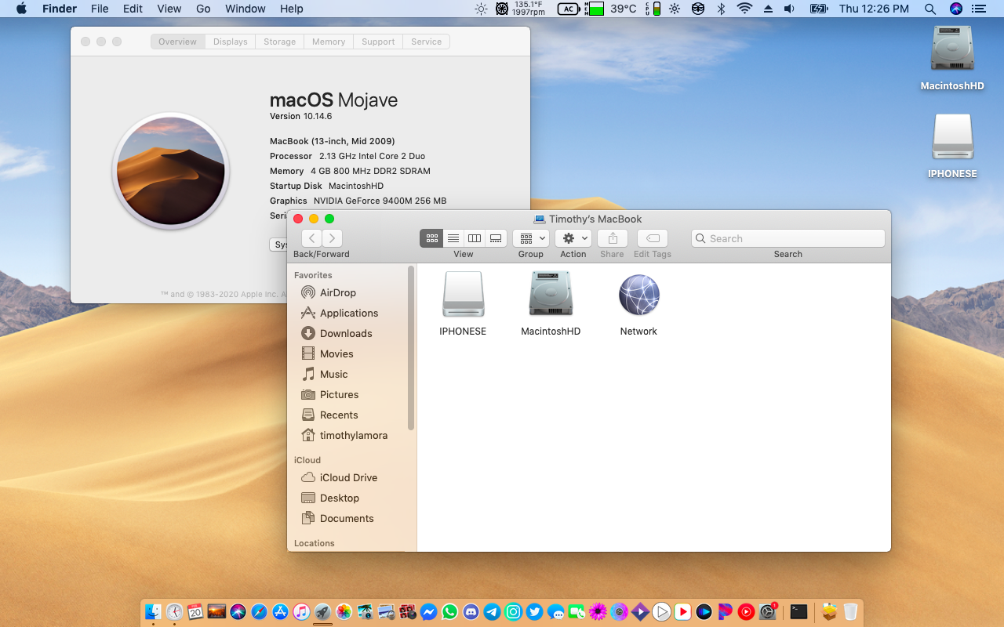Open WhatsApp from the Dock
The width and height of the screenshot is (1004, 627).
(449, 612)
